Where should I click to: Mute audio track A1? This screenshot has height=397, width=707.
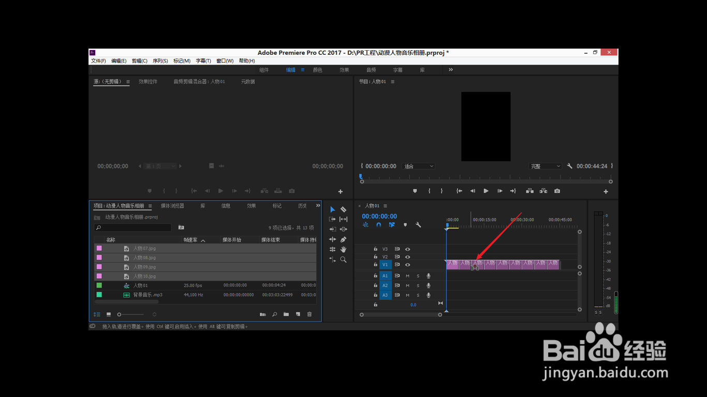[407, 276]
